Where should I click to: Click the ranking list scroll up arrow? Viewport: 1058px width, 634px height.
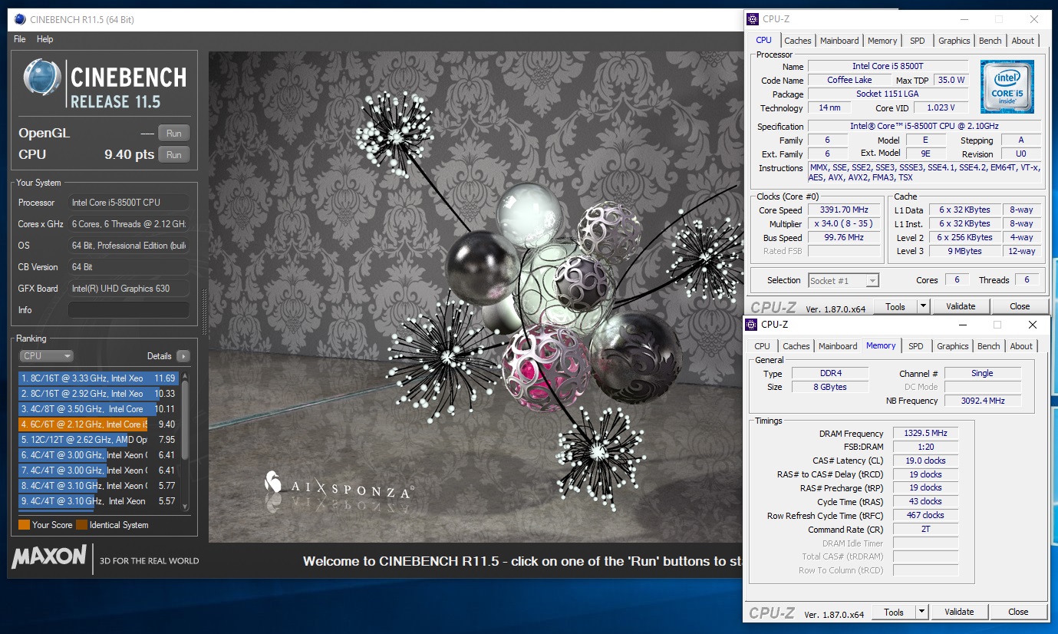(x=184, y=375)
